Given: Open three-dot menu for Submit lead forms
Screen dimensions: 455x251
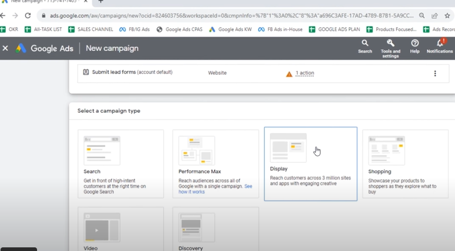Looking at the screenshot, I should pyautogui.click(x=435, y=74).
